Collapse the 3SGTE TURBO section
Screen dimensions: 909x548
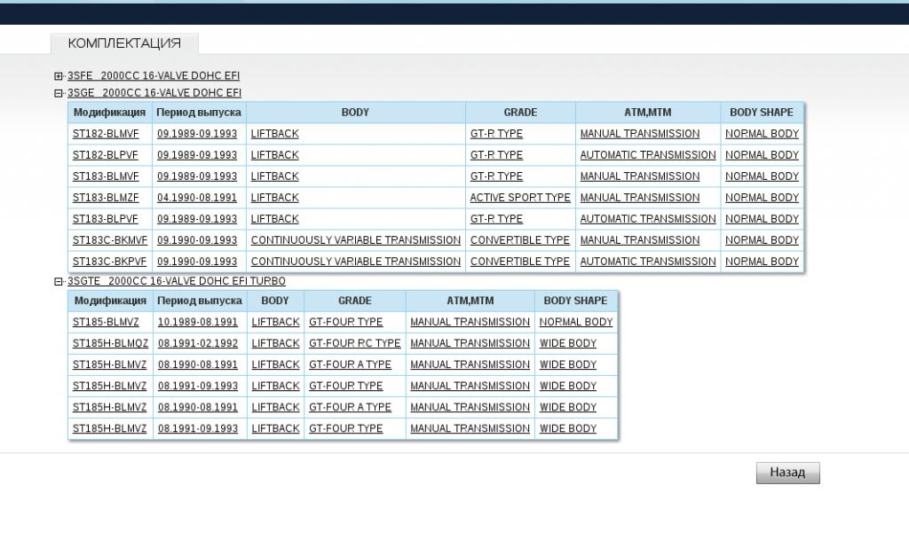(59, 282)
